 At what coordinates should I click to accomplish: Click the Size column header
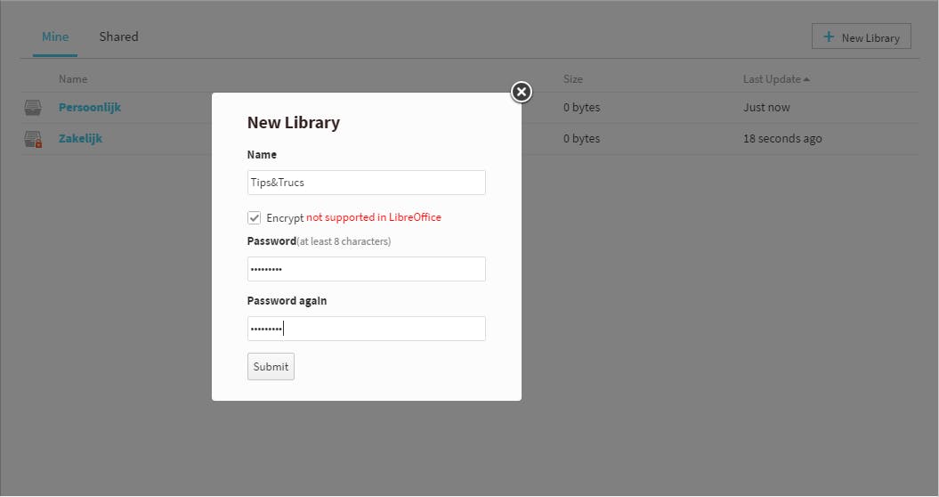572,79
